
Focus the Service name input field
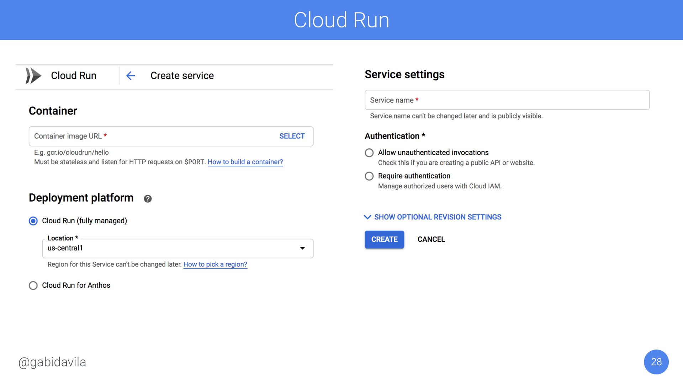tap(507, 100)
